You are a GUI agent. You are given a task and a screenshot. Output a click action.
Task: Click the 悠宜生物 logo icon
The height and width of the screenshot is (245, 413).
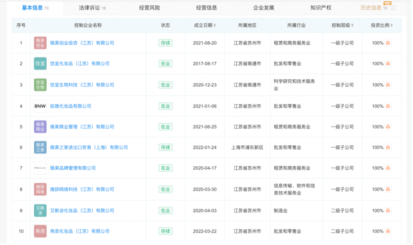coord(40,85)
